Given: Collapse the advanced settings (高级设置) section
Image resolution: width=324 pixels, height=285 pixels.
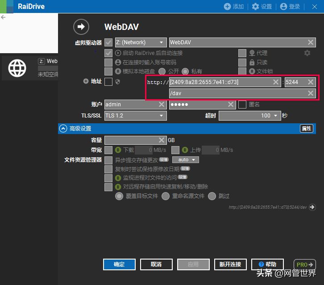Looking at the screenshot, I should coord(63,129).
